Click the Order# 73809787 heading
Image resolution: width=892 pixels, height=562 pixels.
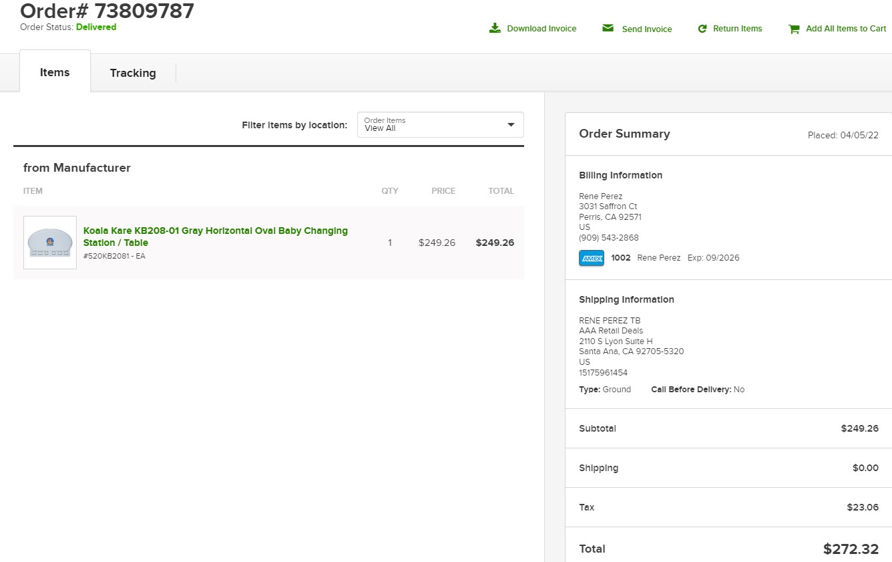pyautogui.click(x=107, y=11)
